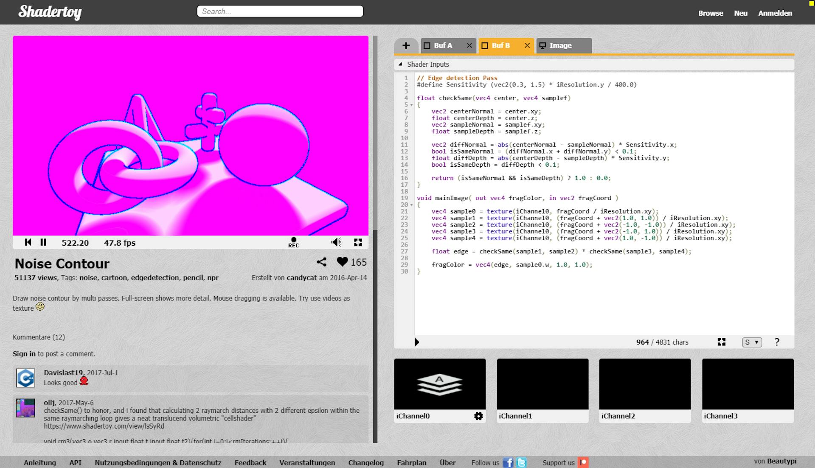Collapse the Shader Inputs panel
This screenshot has width=815, height=468.
[401, 64]
